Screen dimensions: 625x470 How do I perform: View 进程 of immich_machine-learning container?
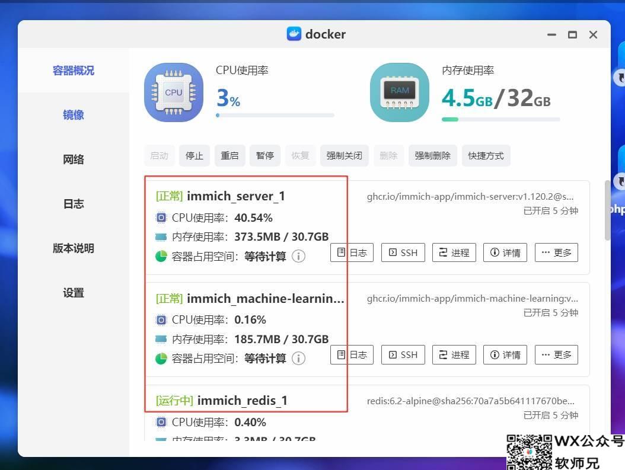coord(454,354)
